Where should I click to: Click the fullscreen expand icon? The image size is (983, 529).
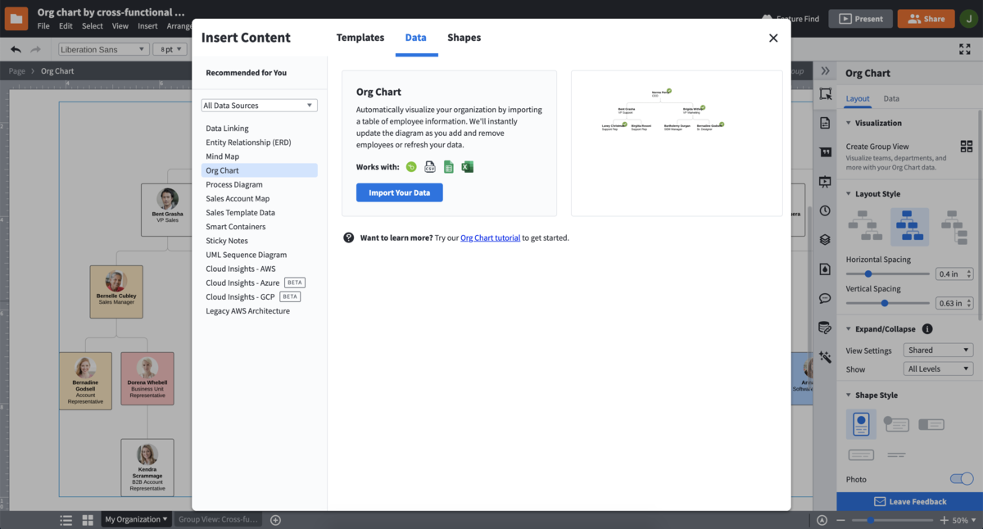(964, 49)
